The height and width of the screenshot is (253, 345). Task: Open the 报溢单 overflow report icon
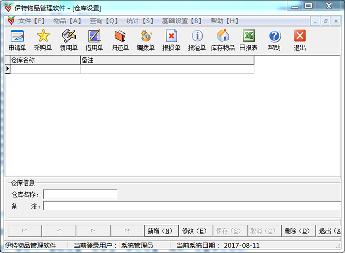tap(197, 41)
